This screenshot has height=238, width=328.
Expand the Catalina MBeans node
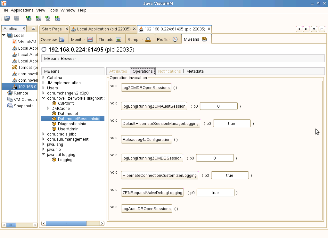44,78
